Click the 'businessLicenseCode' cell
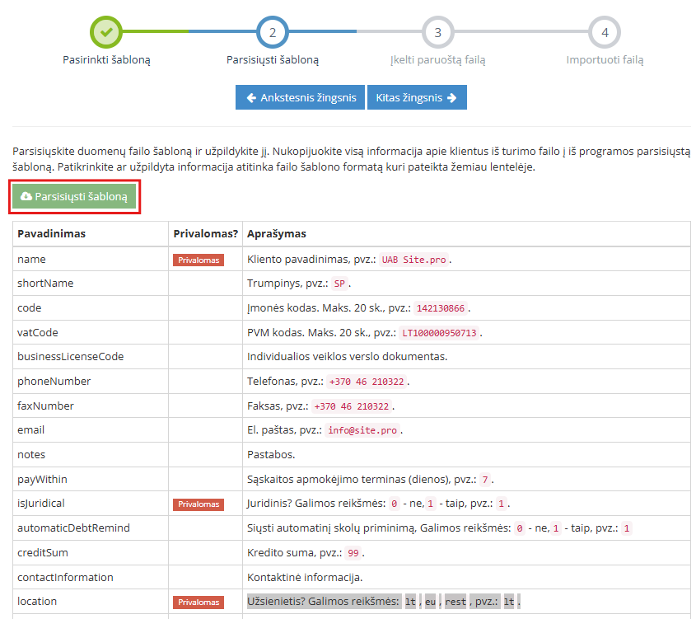 (91, 357)
